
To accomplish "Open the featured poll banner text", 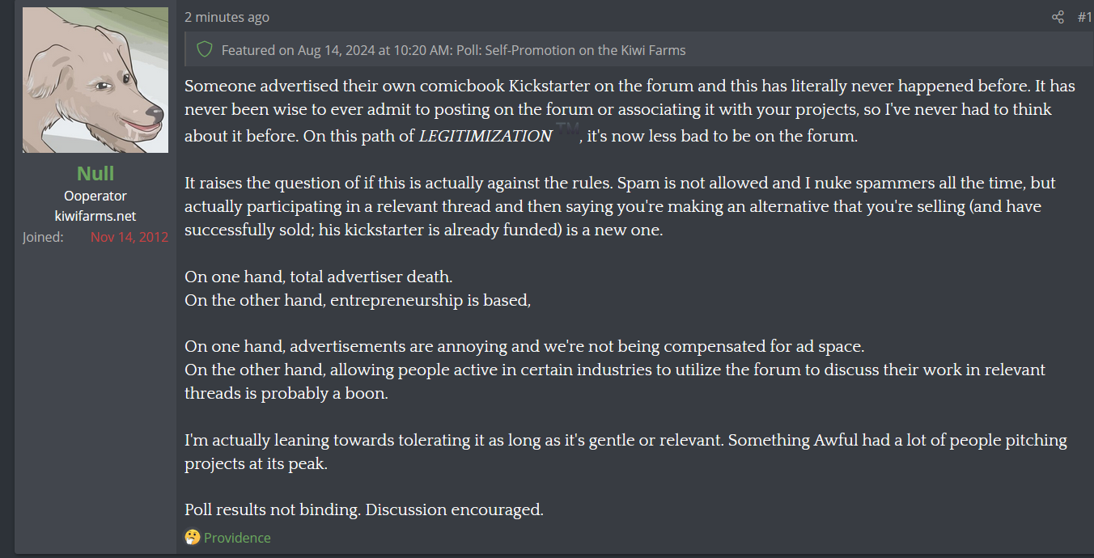I will point(453,50).
